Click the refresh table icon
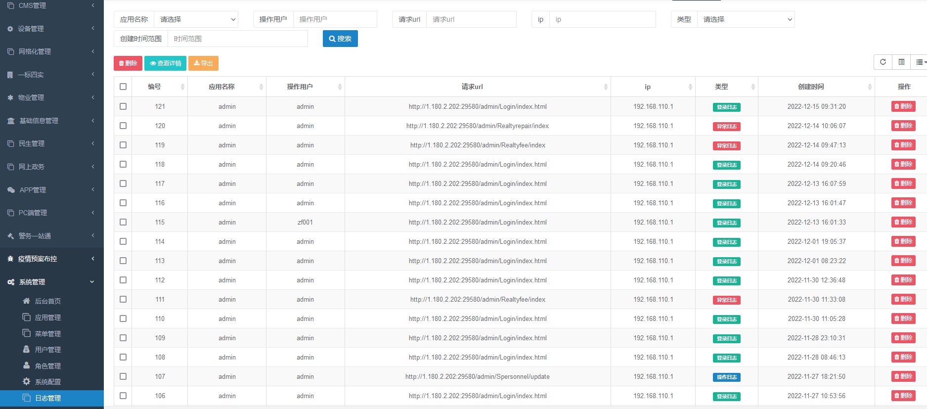The width and height of the screenshot is (927, 409). tap(883, 62)
